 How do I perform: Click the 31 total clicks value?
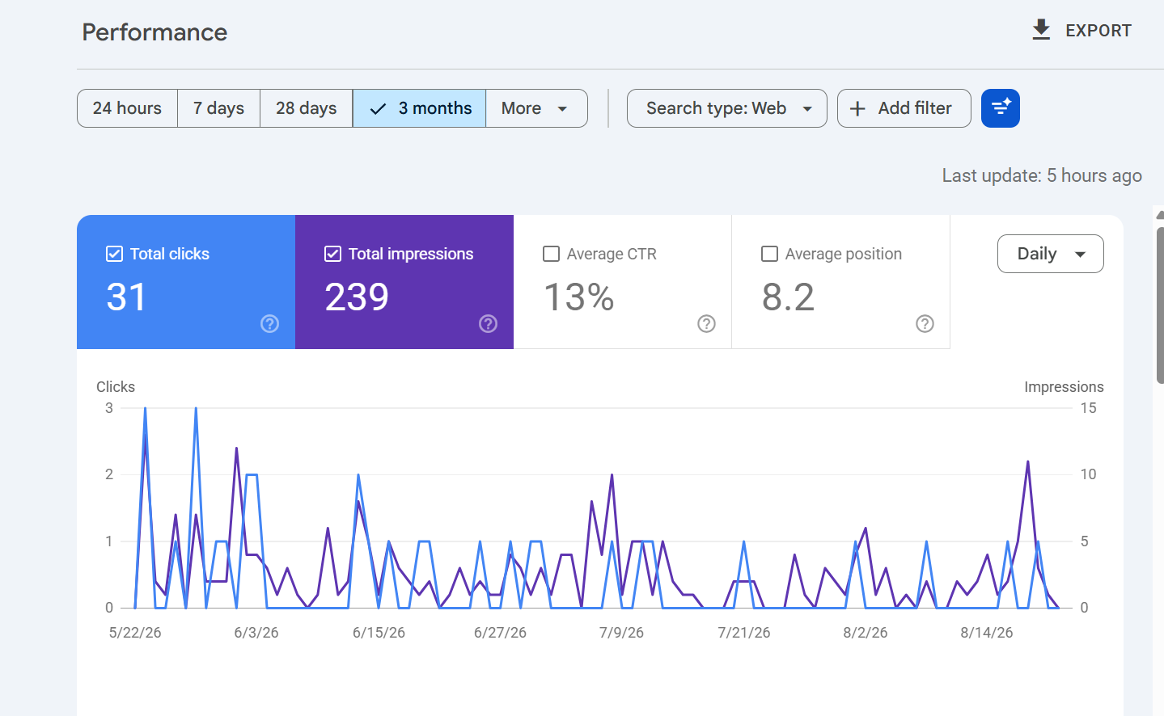coord(126,297)
